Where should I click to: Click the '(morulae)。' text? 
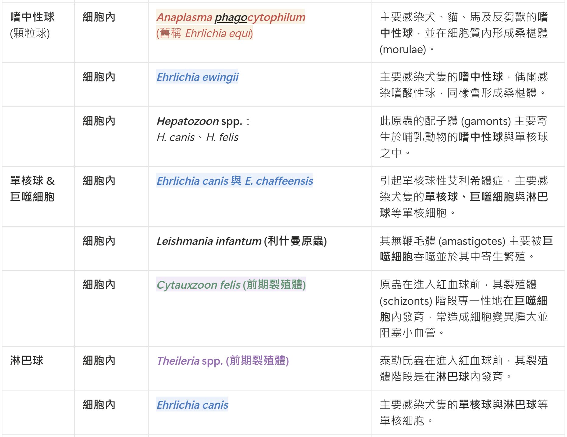407,49
